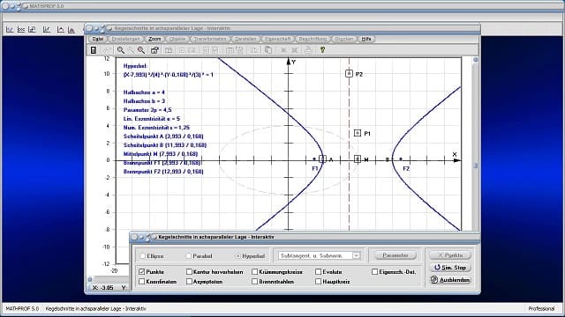Open the Einstellungen menu

[125, 39]
